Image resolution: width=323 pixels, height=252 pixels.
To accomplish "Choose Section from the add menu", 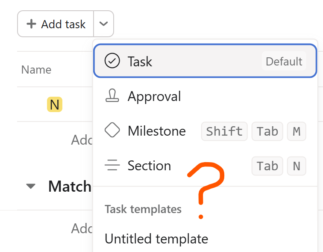I will click(205, 166).
